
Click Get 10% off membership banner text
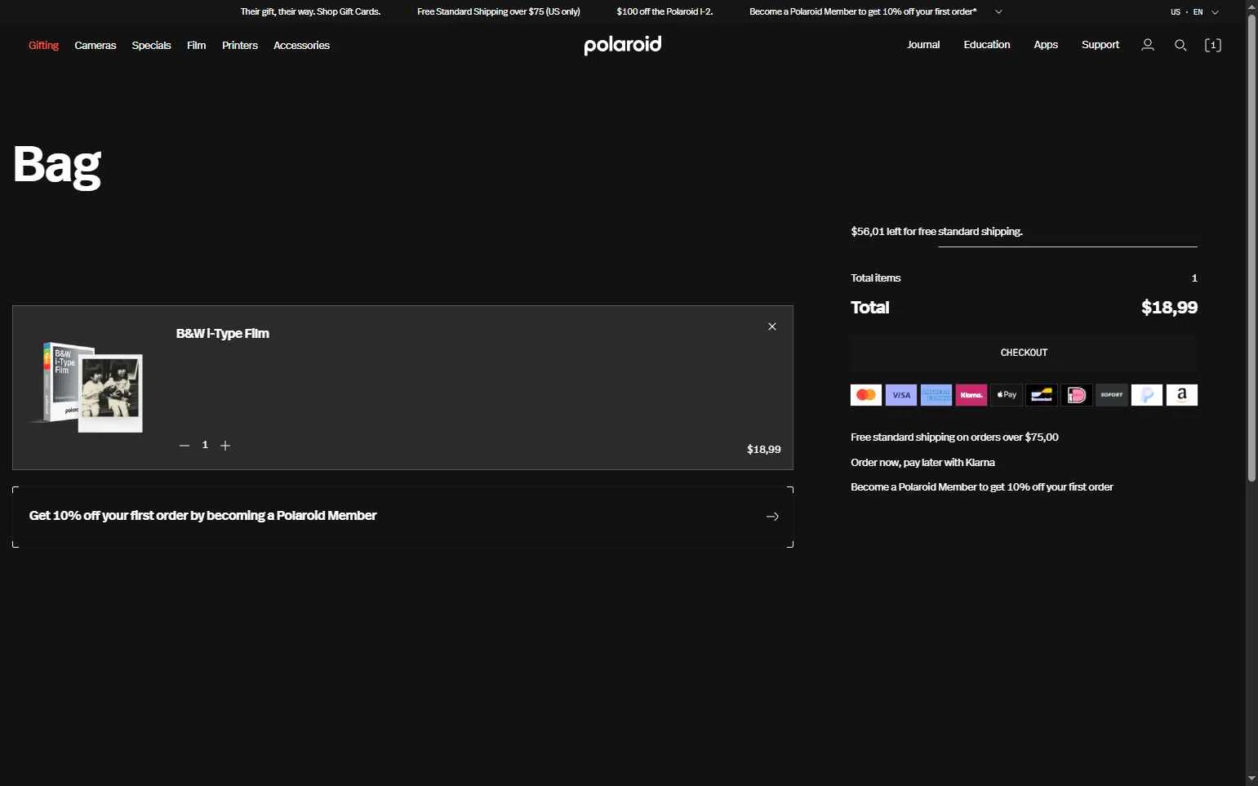202,516
